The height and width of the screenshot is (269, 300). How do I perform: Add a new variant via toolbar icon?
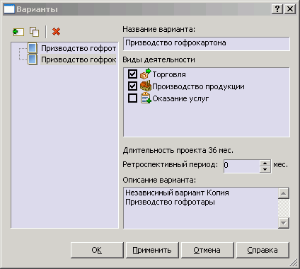click(18, 32)
